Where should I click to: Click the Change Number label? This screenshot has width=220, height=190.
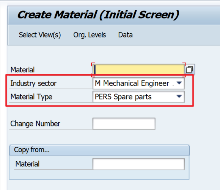click(x=35, y=124)
